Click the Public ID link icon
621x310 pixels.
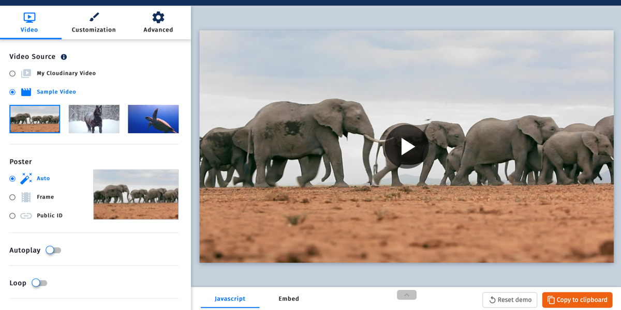26,216
